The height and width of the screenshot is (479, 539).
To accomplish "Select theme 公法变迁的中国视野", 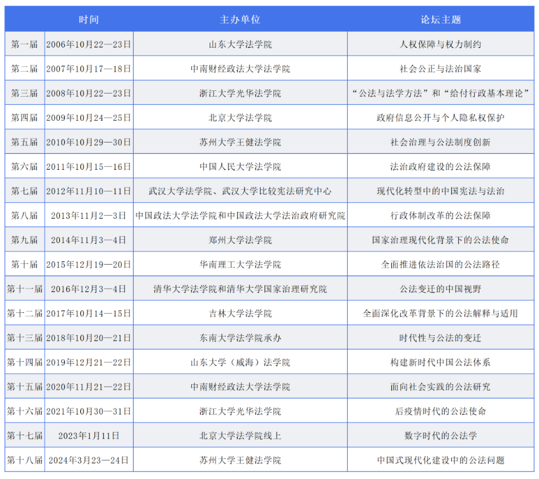I will (440, 289).
